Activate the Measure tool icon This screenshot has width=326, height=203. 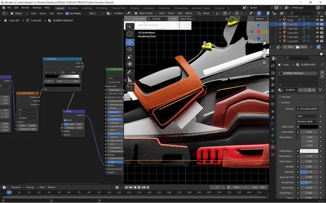coord(130,80)
